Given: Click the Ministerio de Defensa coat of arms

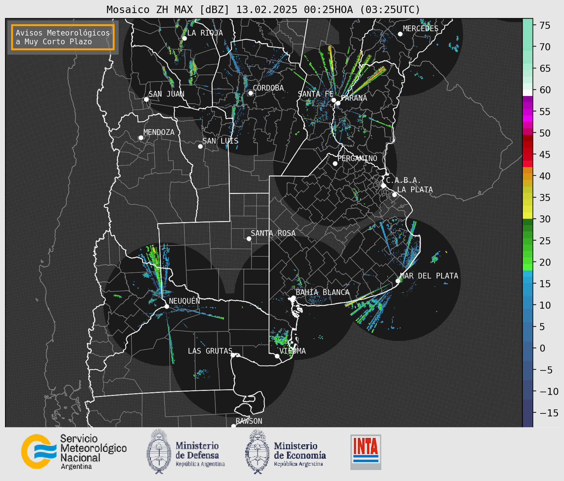Looking at the screenshot, I should pos(159,452).
